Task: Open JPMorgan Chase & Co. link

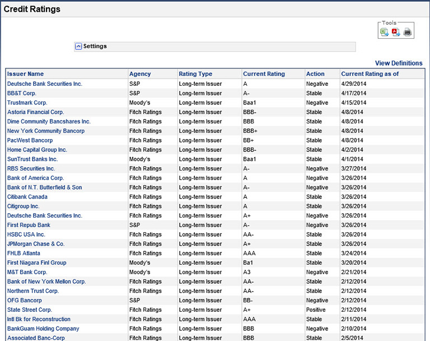Action: point(36,244)
